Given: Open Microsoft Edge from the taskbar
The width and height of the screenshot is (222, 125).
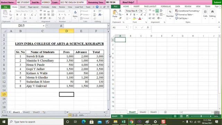Looking at the screenshot, I should click(x=84, y=122).
